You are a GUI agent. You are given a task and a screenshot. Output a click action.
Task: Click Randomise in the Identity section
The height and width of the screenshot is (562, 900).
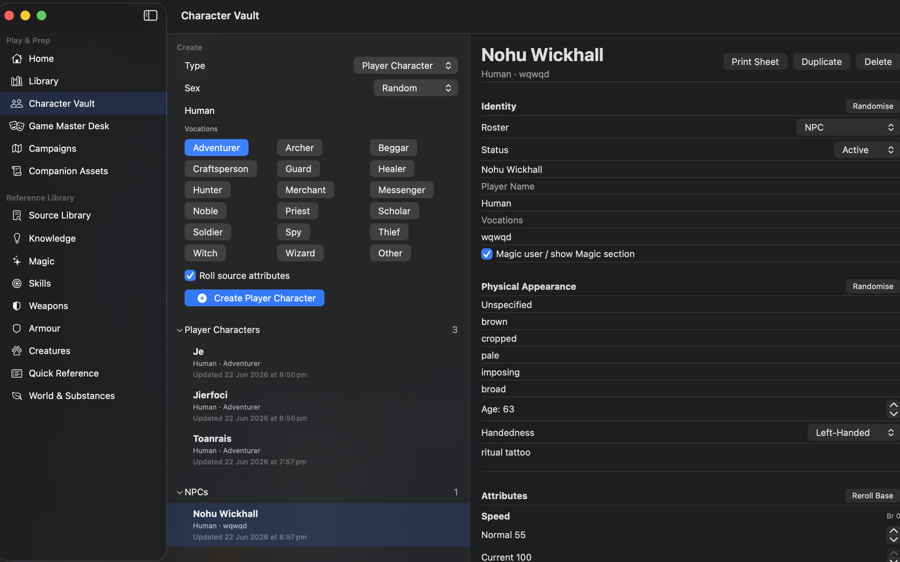[x=873, y=106]
